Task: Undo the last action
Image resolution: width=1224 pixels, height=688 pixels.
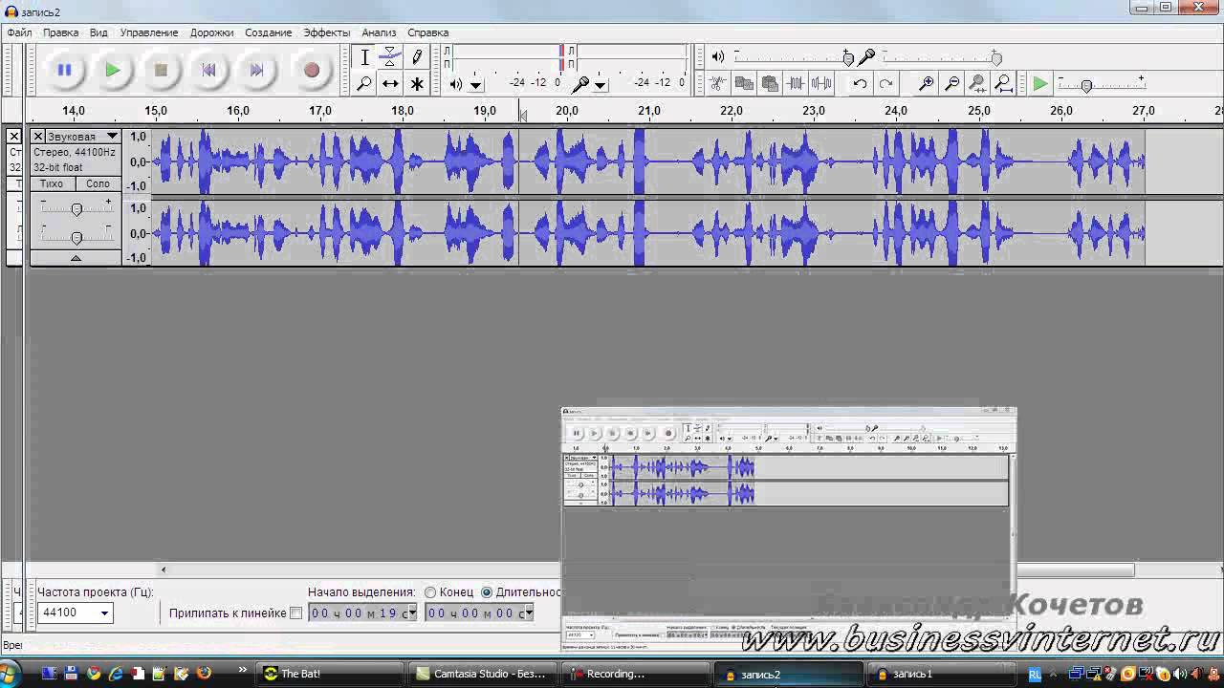Action: (860, 84)
